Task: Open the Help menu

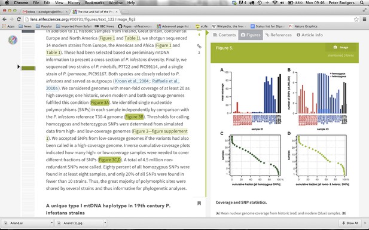Action: 131,3
